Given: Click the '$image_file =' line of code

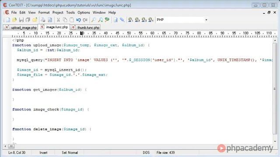Looking at the screenshot, I should 62,75.
